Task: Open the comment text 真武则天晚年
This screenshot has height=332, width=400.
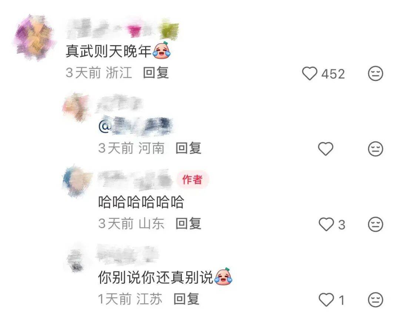Action: click(109, 51)
